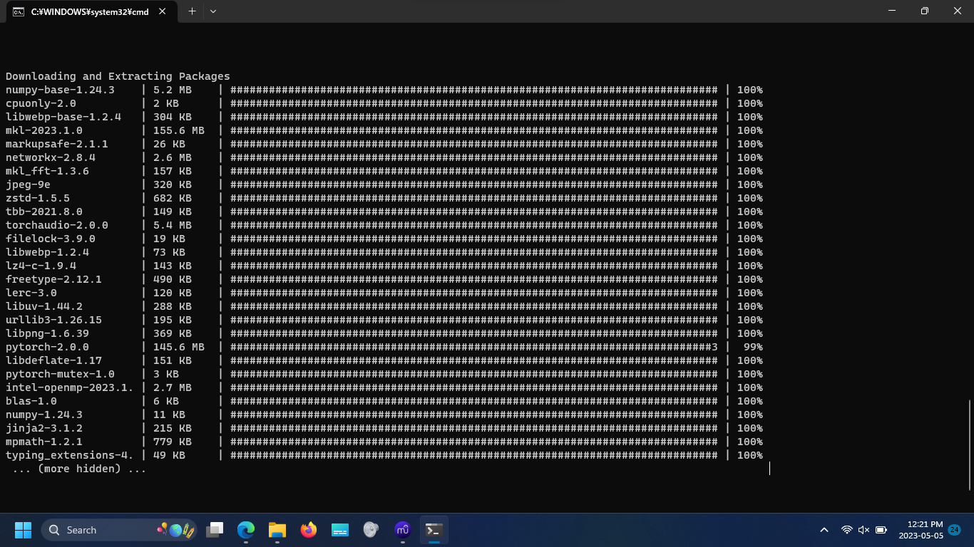Launch Firefox from the taskbar

[308, 530]
